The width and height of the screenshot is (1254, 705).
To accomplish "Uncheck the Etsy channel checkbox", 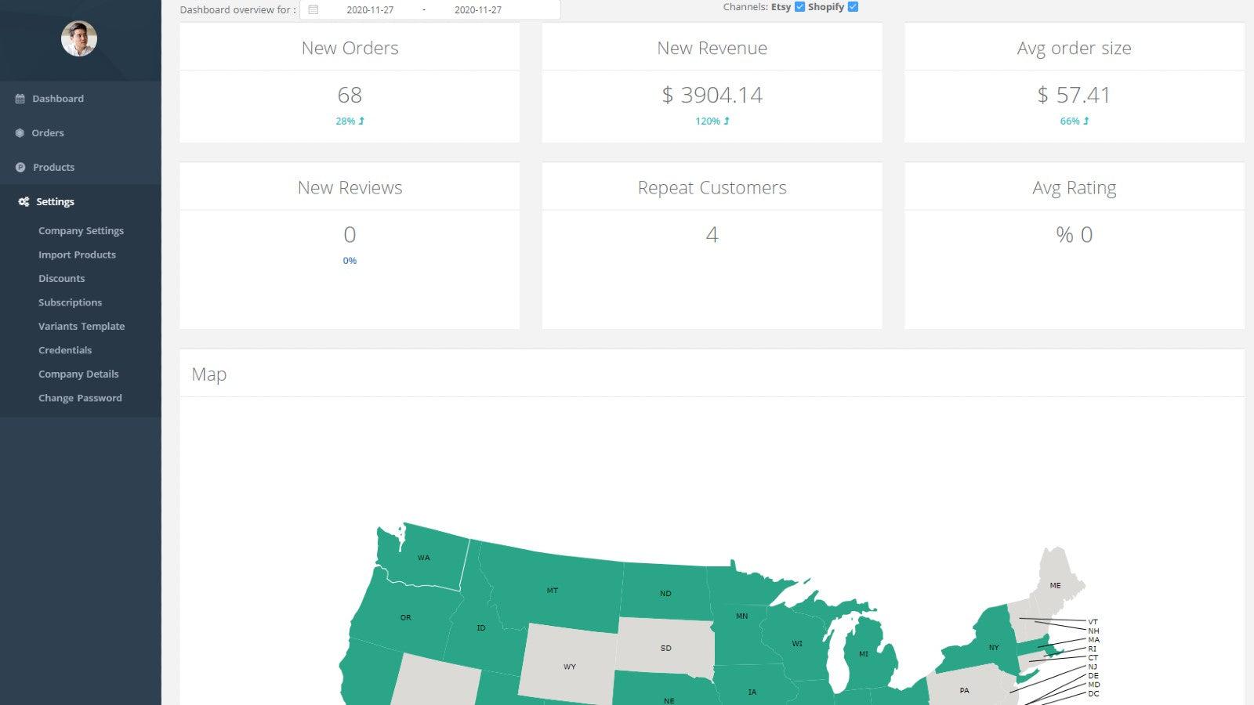I will (x=799, y=6).
